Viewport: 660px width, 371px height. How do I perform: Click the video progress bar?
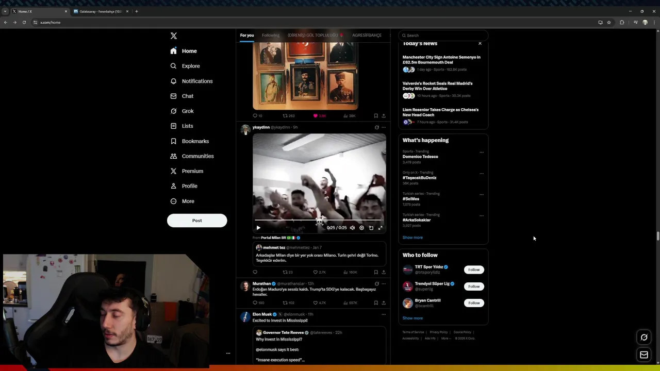319,221
